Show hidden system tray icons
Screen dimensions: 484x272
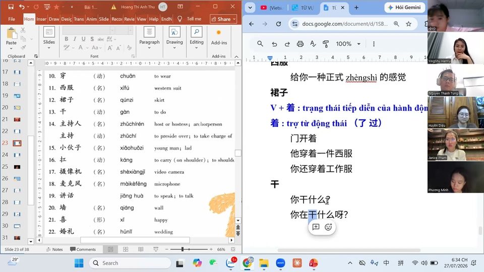point(350,263)
